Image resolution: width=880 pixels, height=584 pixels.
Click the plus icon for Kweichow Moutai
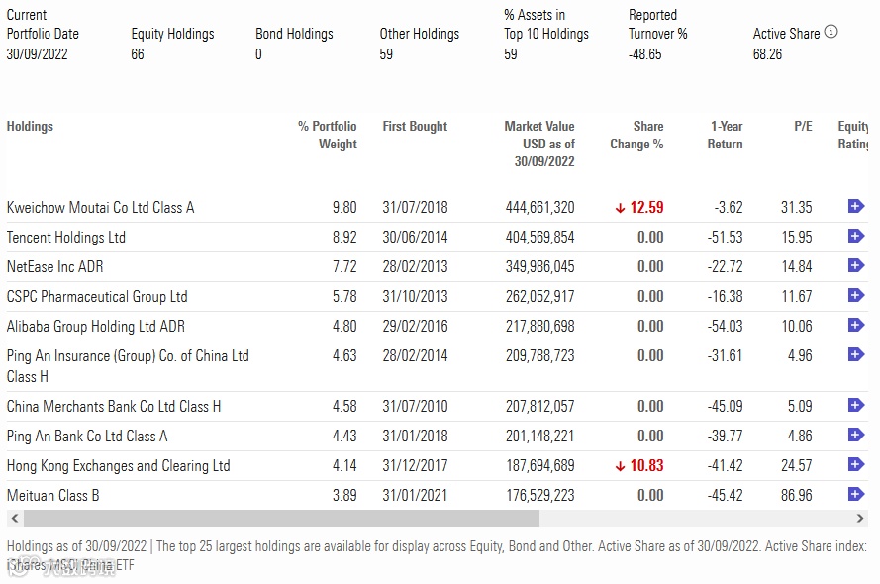pyautogui.click(x=856, y=206)
